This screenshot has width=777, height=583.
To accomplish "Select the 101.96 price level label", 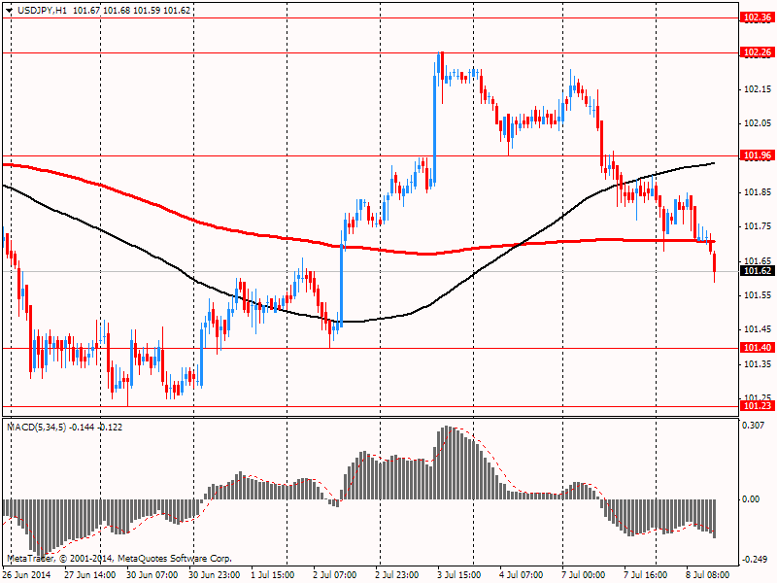I will tap(758, 155).
